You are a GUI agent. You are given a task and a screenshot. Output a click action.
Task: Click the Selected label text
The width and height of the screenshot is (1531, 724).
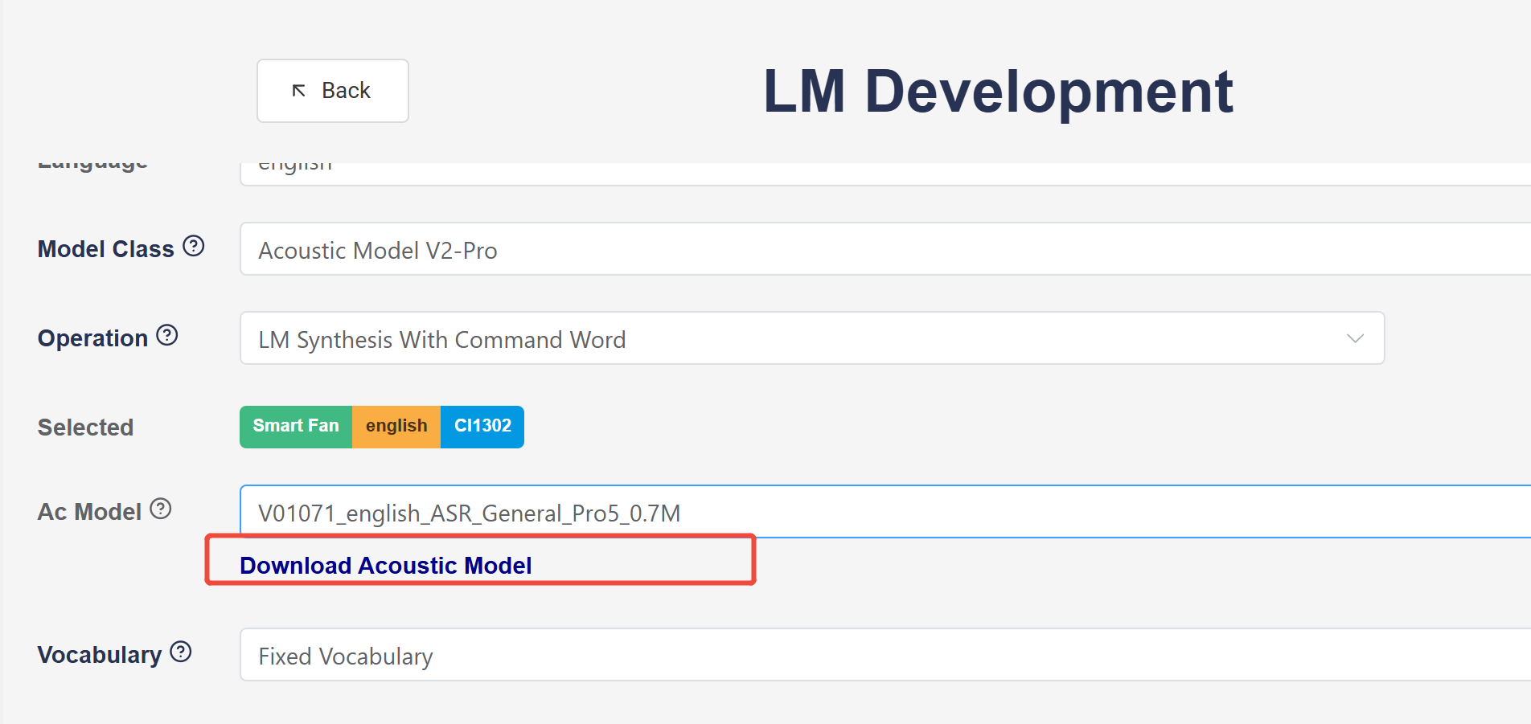tap(86, 427)
